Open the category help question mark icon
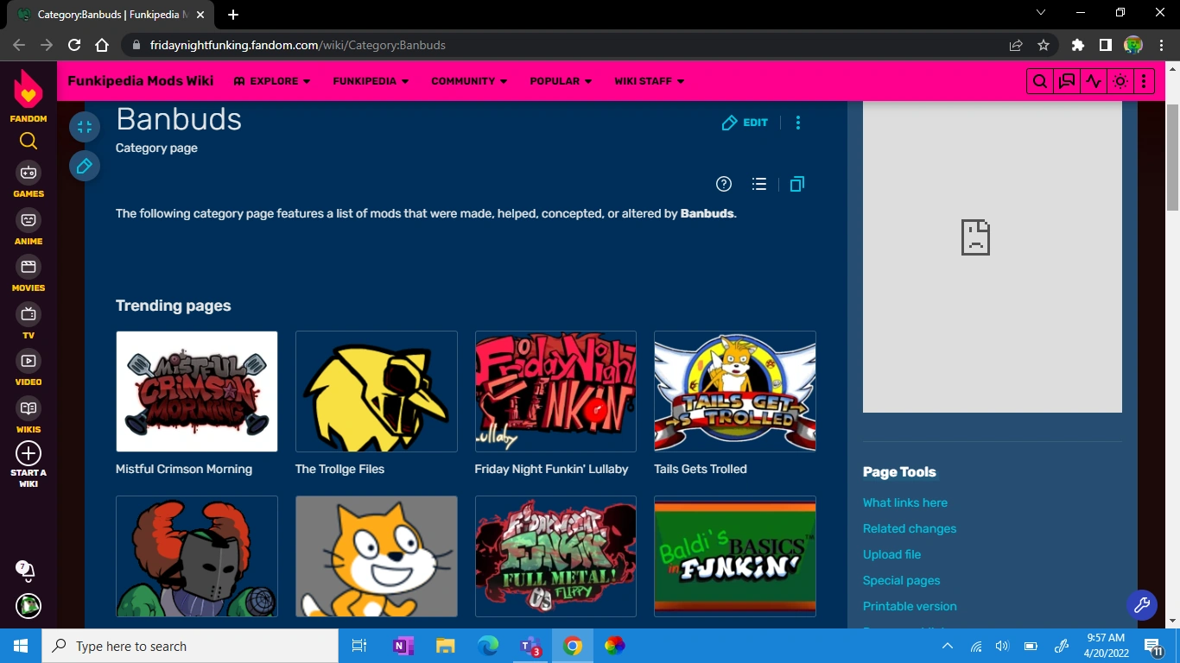 pyautogui.click(x=723, y=183)
